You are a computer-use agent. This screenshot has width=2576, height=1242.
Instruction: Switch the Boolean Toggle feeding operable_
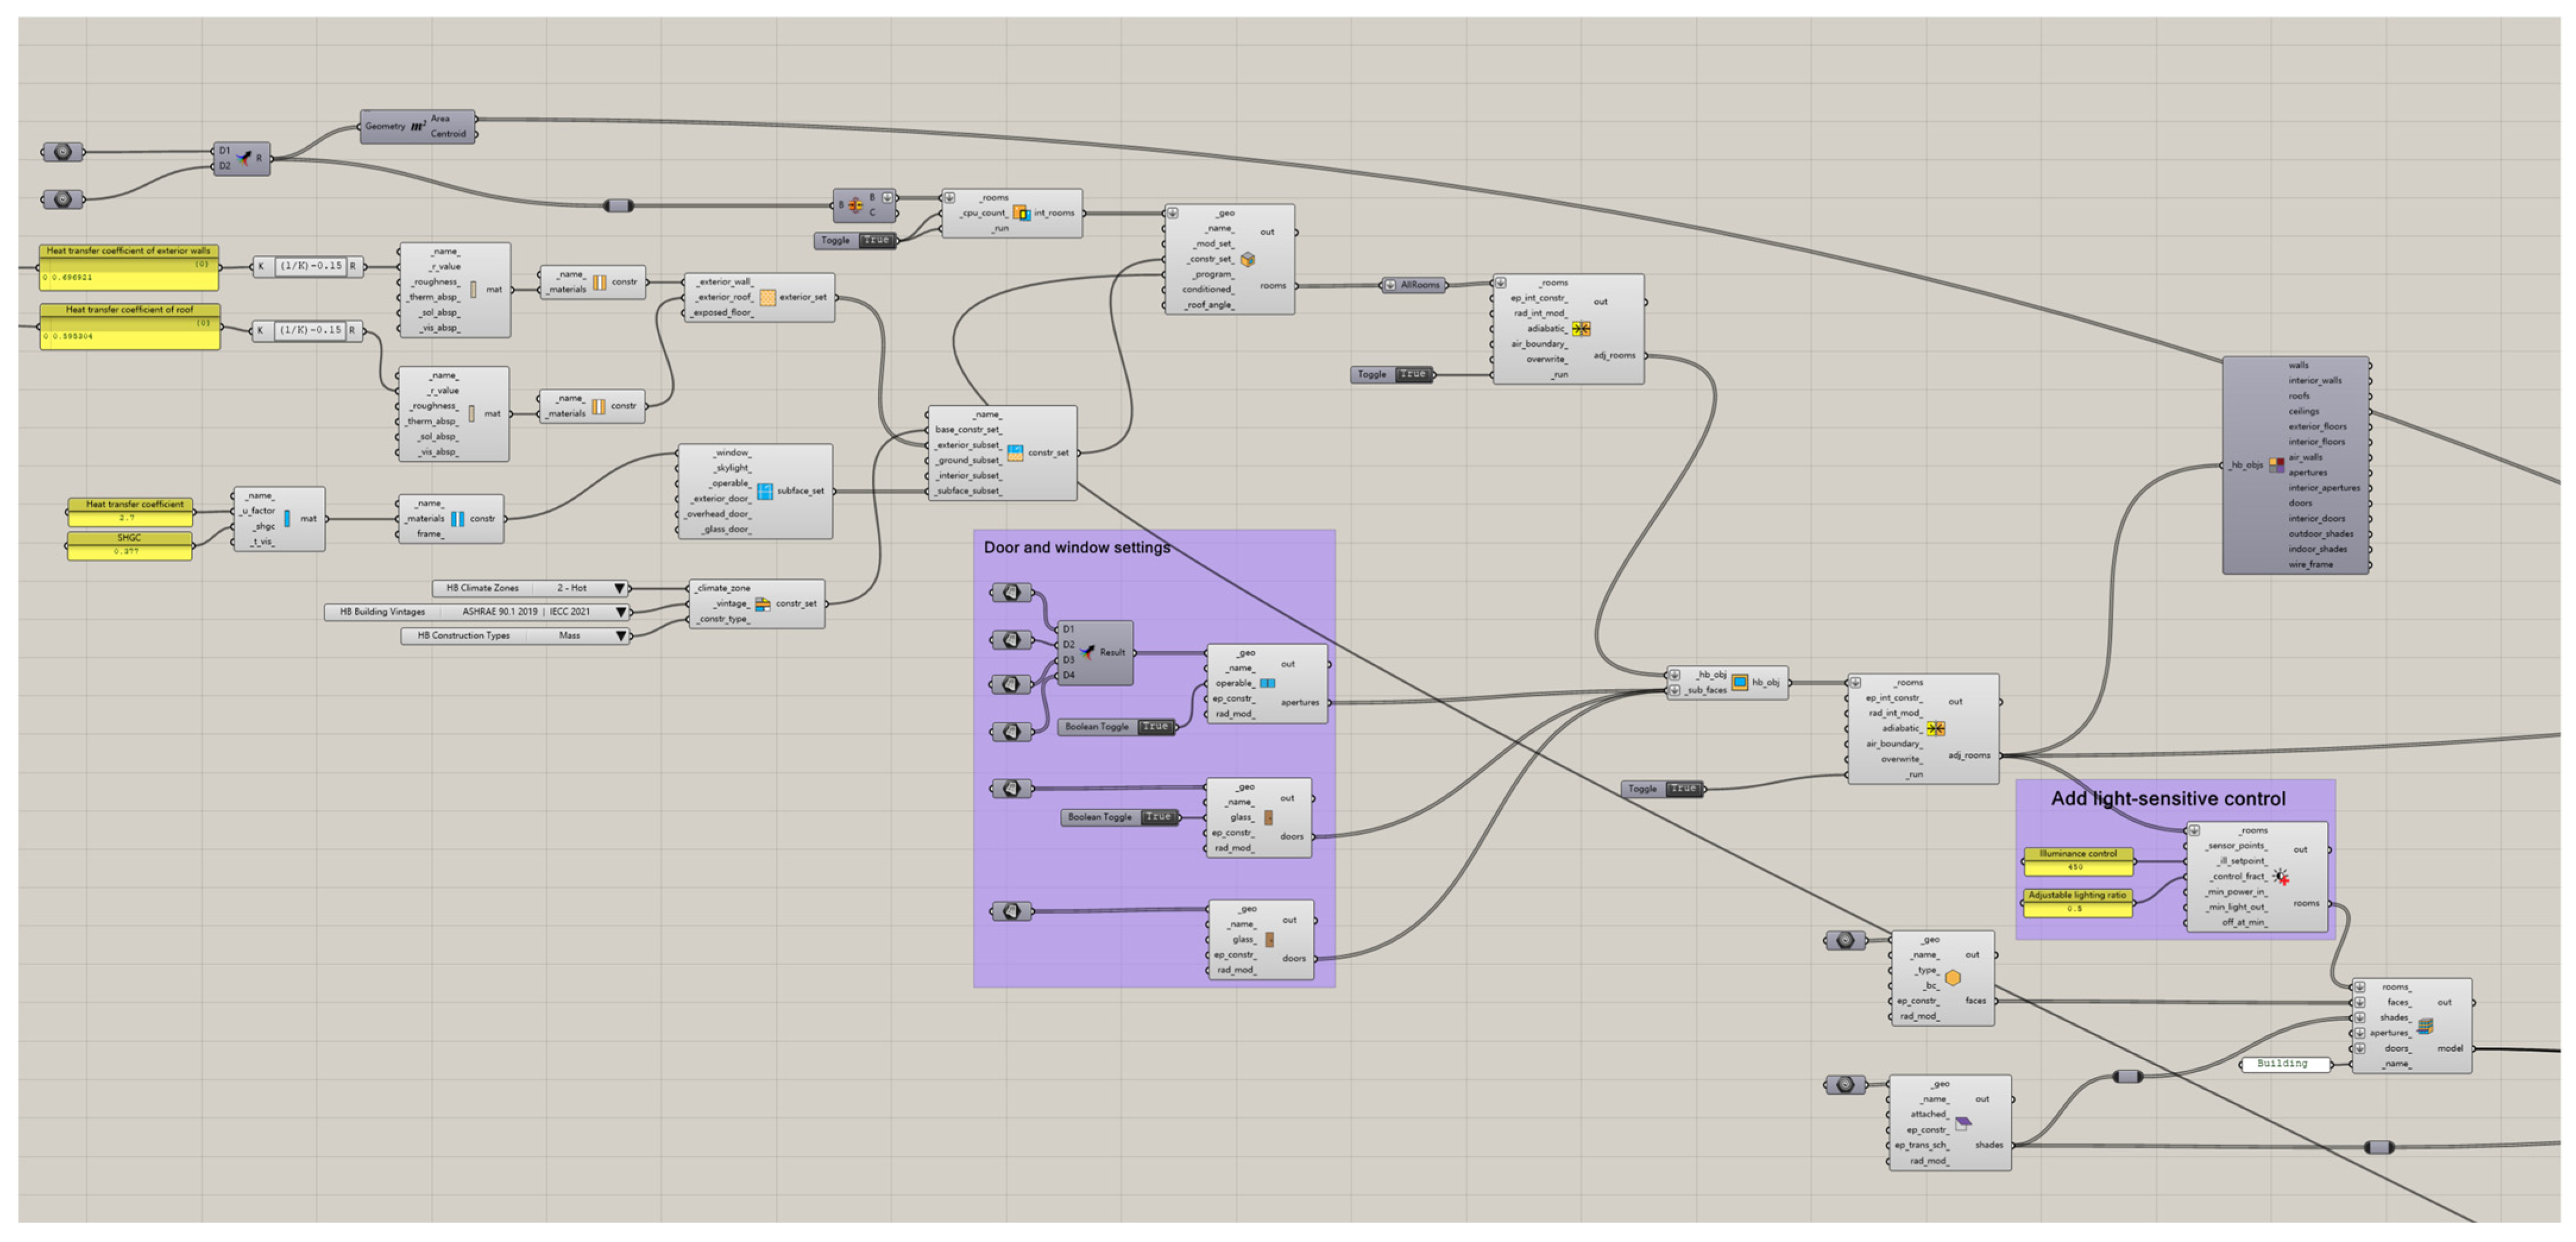[1155, 727]
